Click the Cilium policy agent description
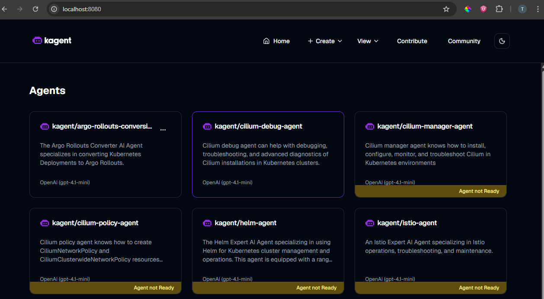Viewport: 544px width, 299px height. click(x=102, y=251)
